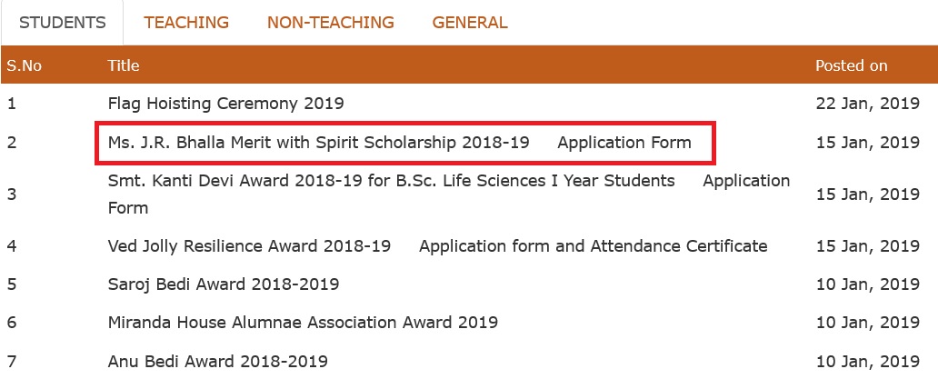
Task: Open Ved Jolly Resilience Award notice
Action: 249,246
